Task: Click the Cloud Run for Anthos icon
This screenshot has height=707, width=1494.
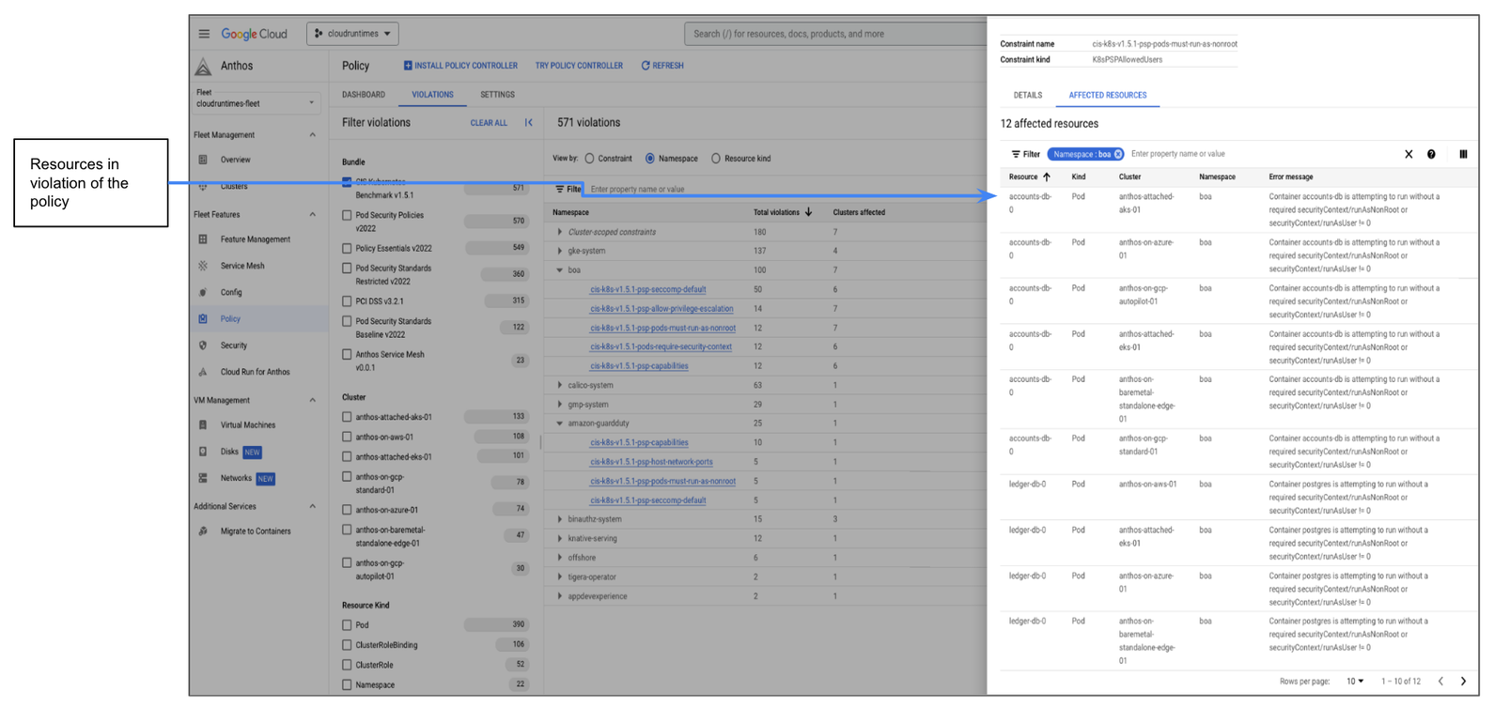Action: pos(203,372)
